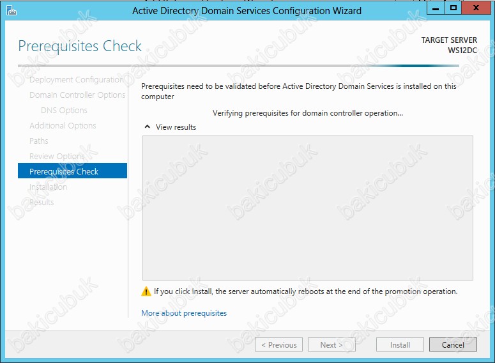Click the reboot warning message text
This screenshot has width=495, height=363.
[x=305, y=291]
